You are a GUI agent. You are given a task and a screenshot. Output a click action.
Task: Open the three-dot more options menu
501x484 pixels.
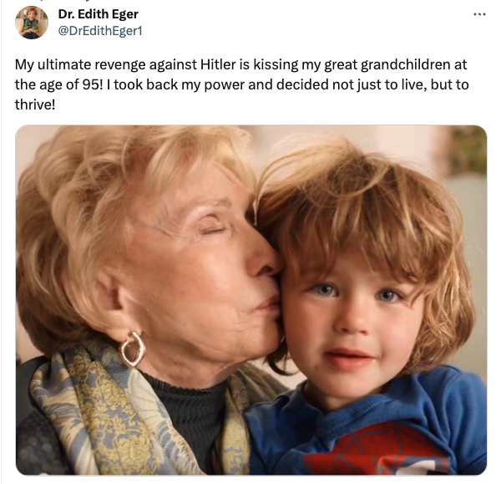[x=479, y=14]
